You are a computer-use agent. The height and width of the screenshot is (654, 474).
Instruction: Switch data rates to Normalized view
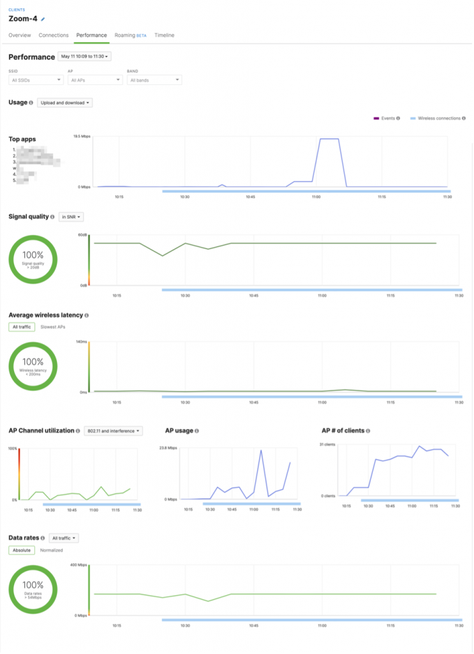tap(52, 550)
